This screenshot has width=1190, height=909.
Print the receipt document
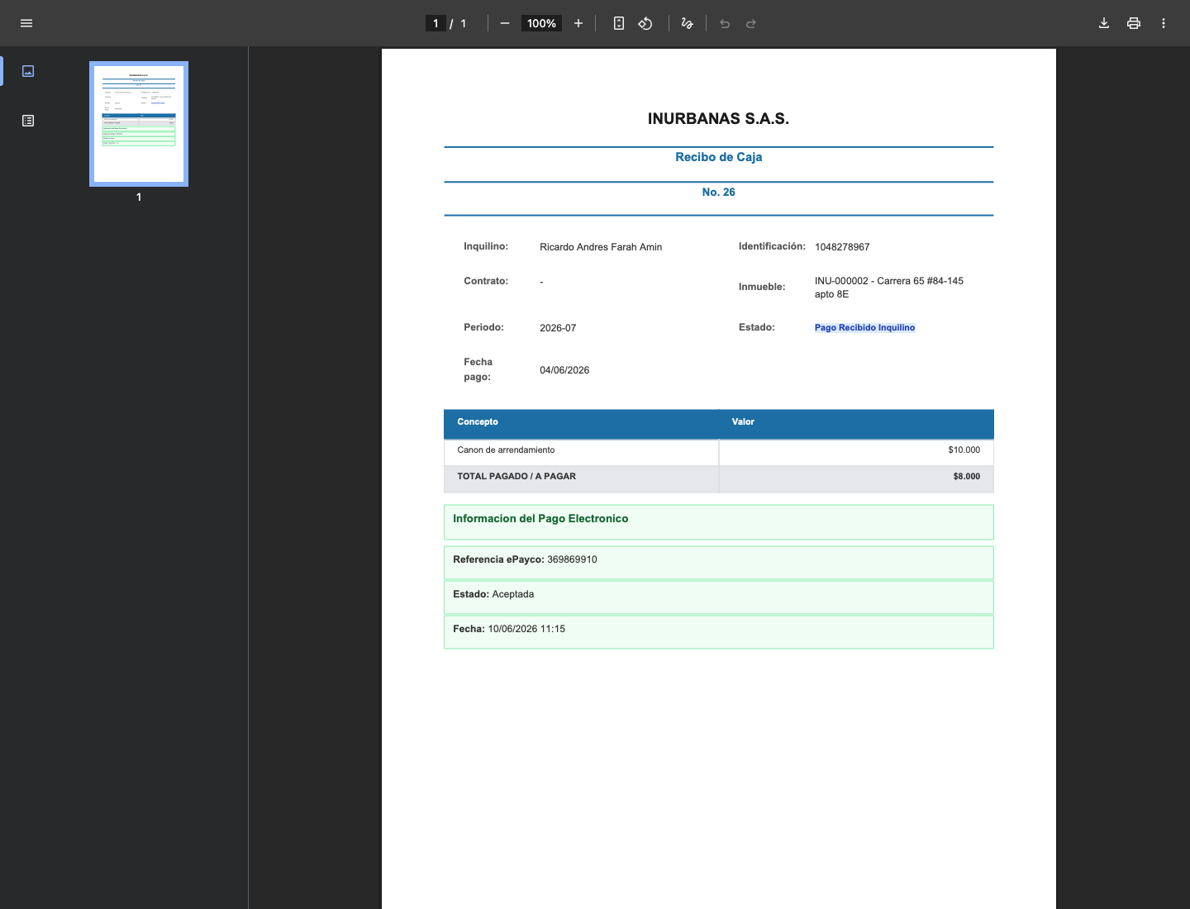(1134, 23)
